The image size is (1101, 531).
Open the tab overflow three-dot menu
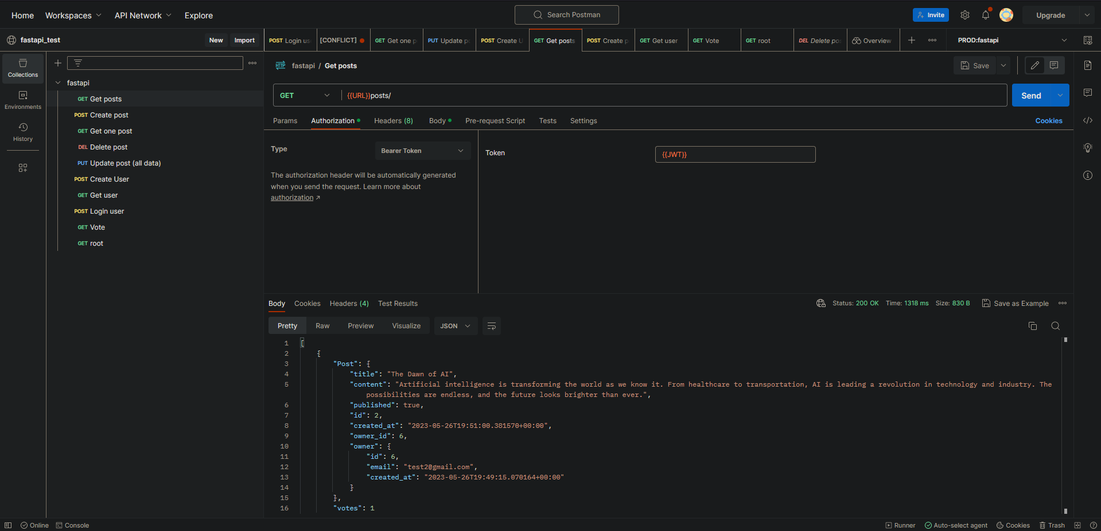932,40
